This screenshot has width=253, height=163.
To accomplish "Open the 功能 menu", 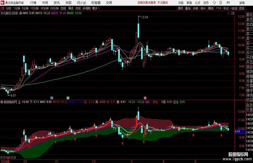I will point(181,3).
